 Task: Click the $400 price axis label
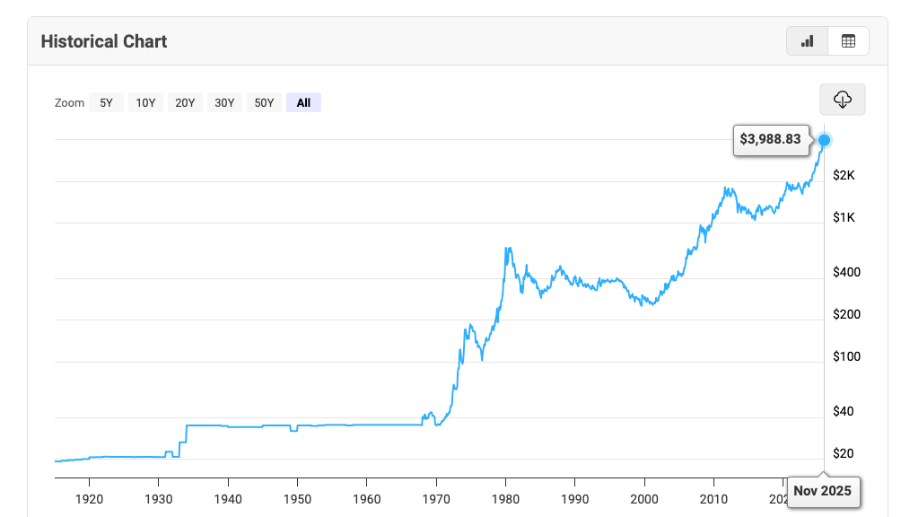pyautogui.click(x=844, y=272)
